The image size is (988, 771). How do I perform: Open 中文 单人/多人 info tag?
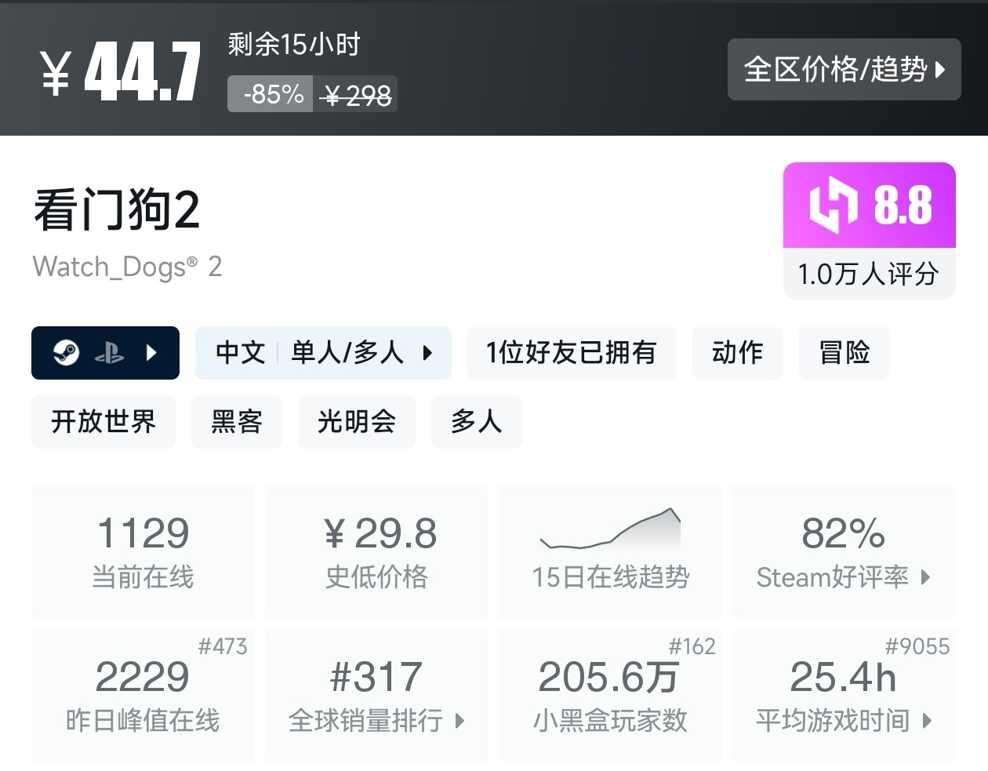[x=323, y=353]
